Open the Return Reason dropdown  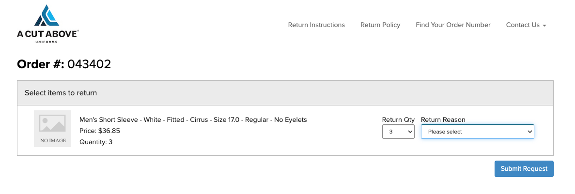(x=478, y=132)
